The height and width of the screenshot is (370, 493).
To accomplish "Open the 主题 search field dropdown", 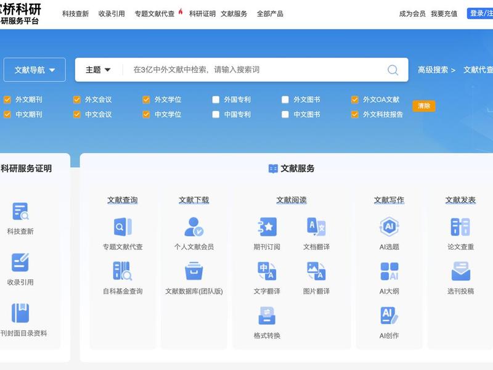I will pos(98,70).
